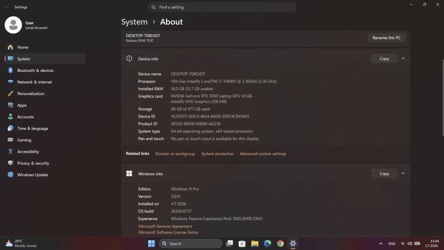444x250 pixels.
Task: Show hidden tray icons chevron
Action: (x=381, y=243)
